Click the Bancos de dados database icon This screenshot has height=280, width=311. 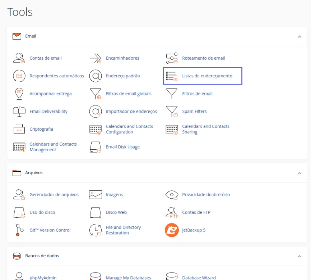(x=17, y=256)
